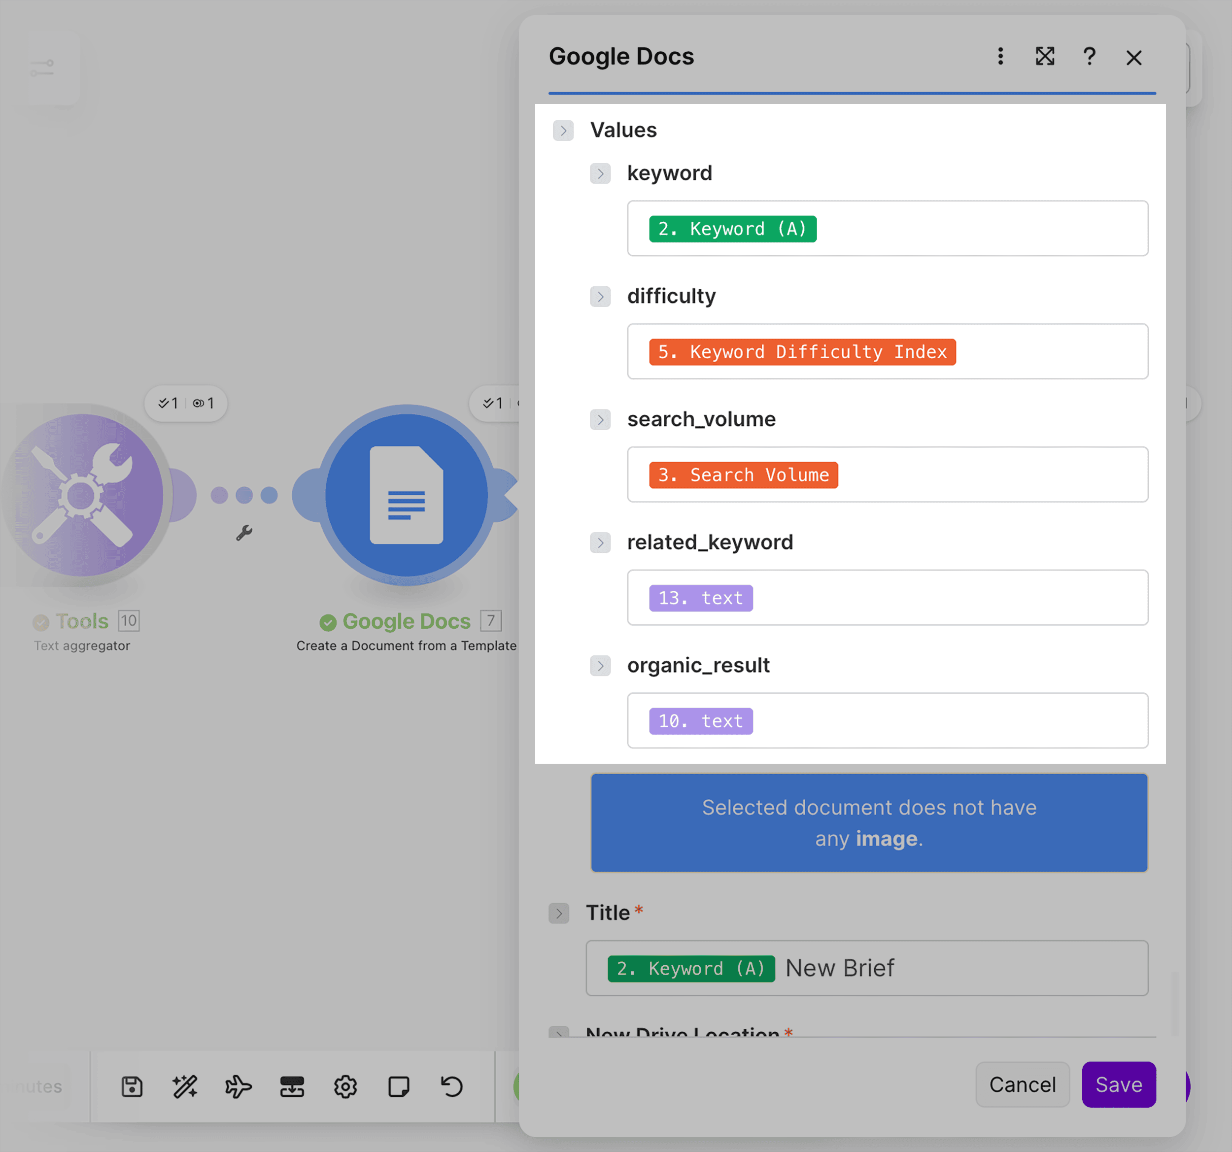Image resolution: width=1232 pixels, height=1152 pixels.
Task: Click the Cancel button
Action: pyautogui.click(x=1022, y=1084)
